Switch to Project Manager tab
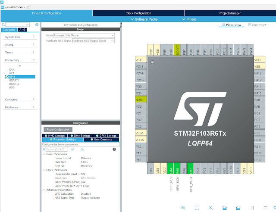The height and width of the screenshot is (212, 276). pos(230,13)
